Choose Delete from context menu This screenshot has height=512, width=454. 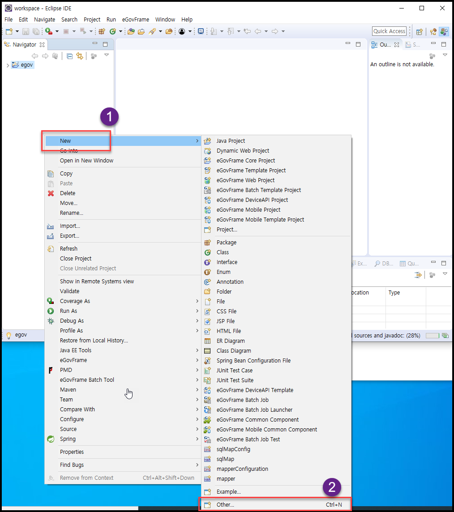(123, 193)
